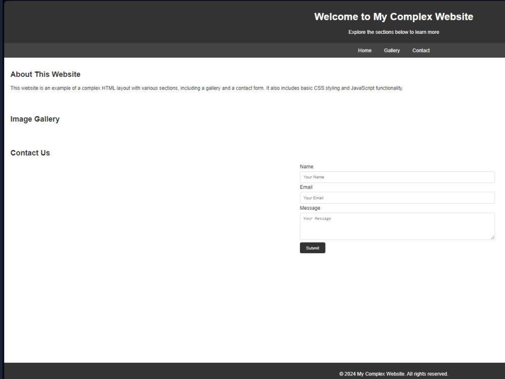Jump to the Contact navigation link
Viewport: 505px width, 379px height.
click(421, 51)
